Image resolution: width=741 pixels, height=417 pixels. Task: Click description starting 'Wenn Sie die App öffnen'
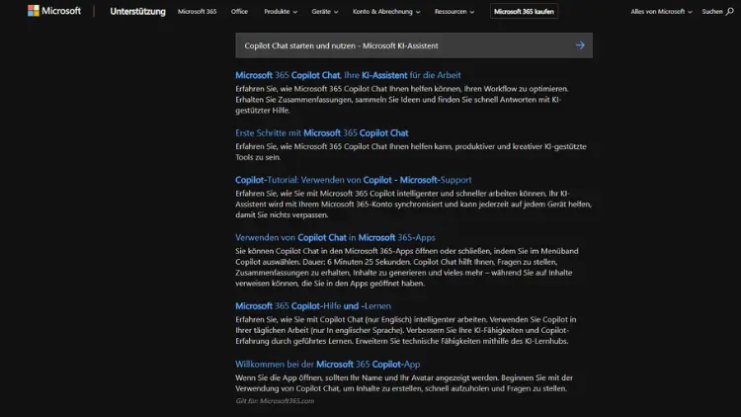pos(404,383)
